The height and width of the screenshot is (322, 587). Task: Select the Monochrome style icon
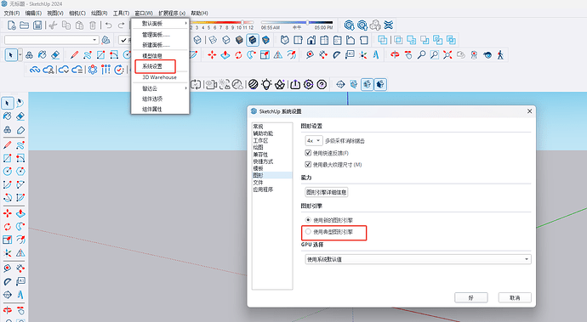click(x=265, y=40)
